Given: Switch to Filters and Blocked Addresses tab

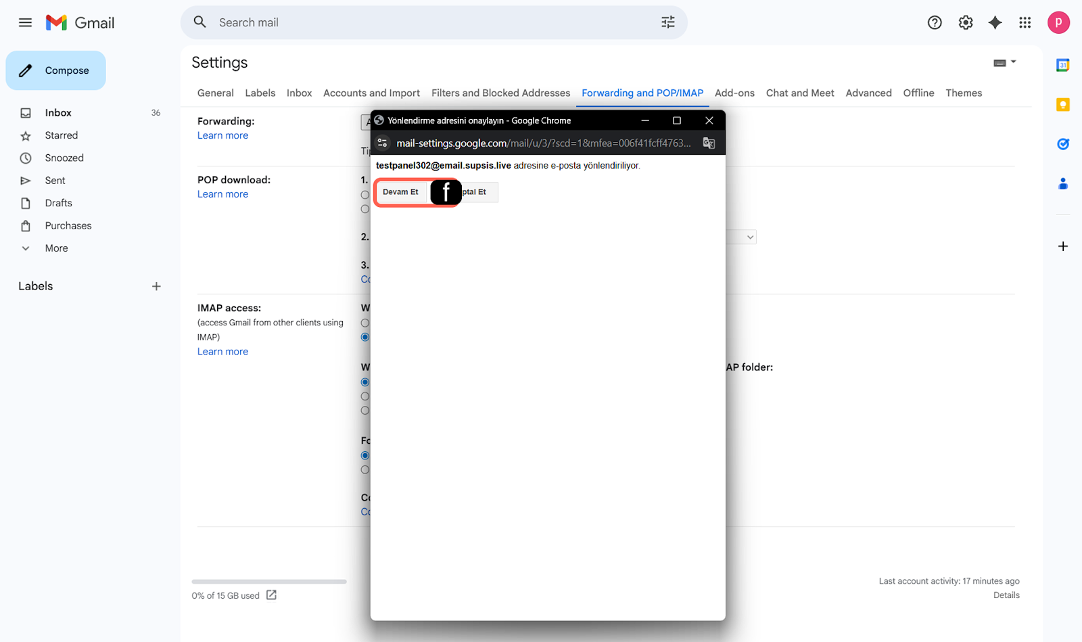Looking at the screenshot, I should point(500,93).
